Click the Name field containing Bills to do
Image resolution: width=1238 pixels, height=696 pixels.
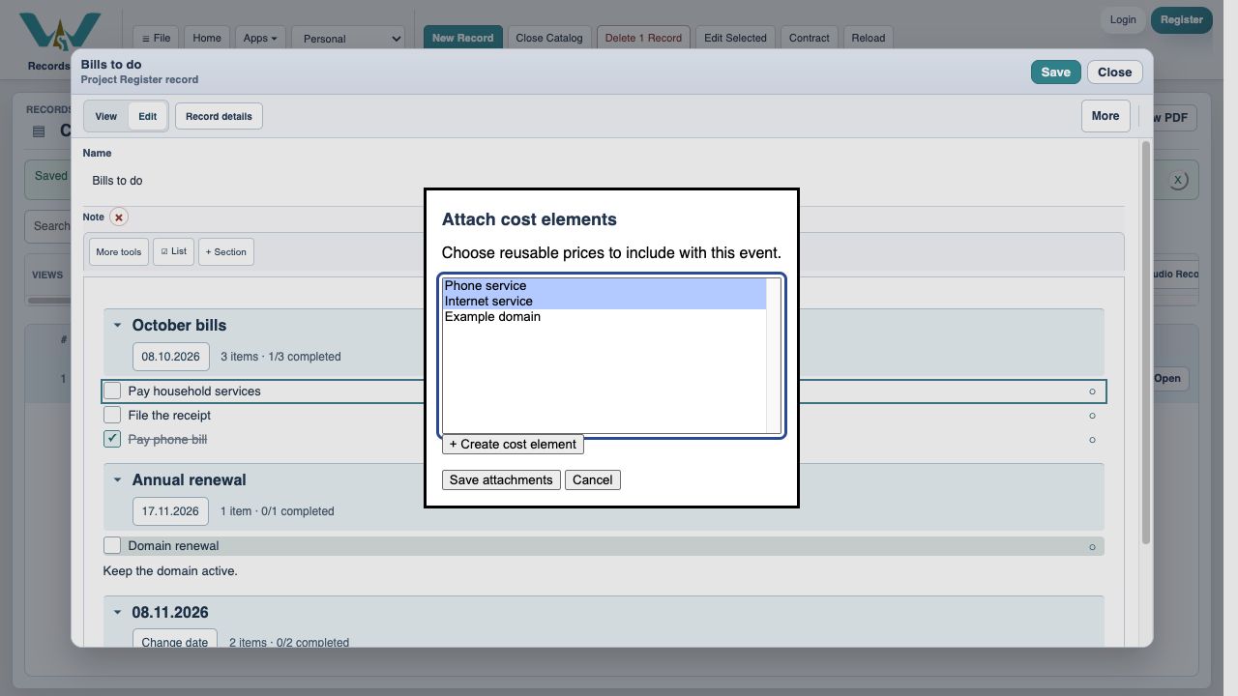pyautogui.click(x=604, y=182)
